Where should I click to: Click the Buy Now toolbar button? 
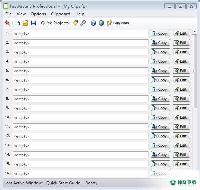118,23
